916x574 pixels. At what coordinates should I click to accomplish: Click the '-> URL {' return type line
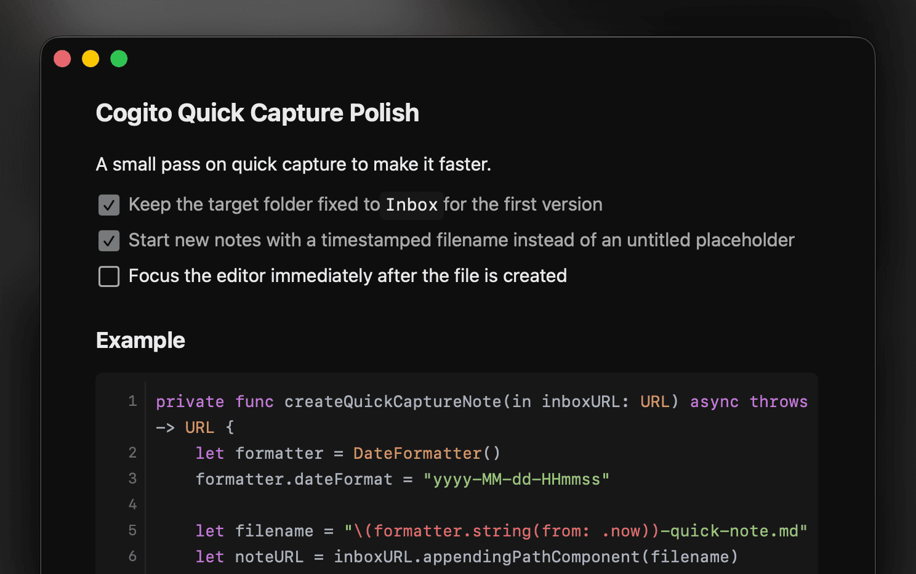pyautogui.click(x=195, y=427)
